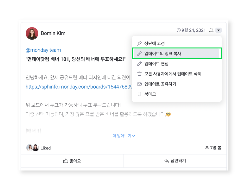242x190 pixels.
Task: Click the eye icon for viewers
Action: pos(207,148)
